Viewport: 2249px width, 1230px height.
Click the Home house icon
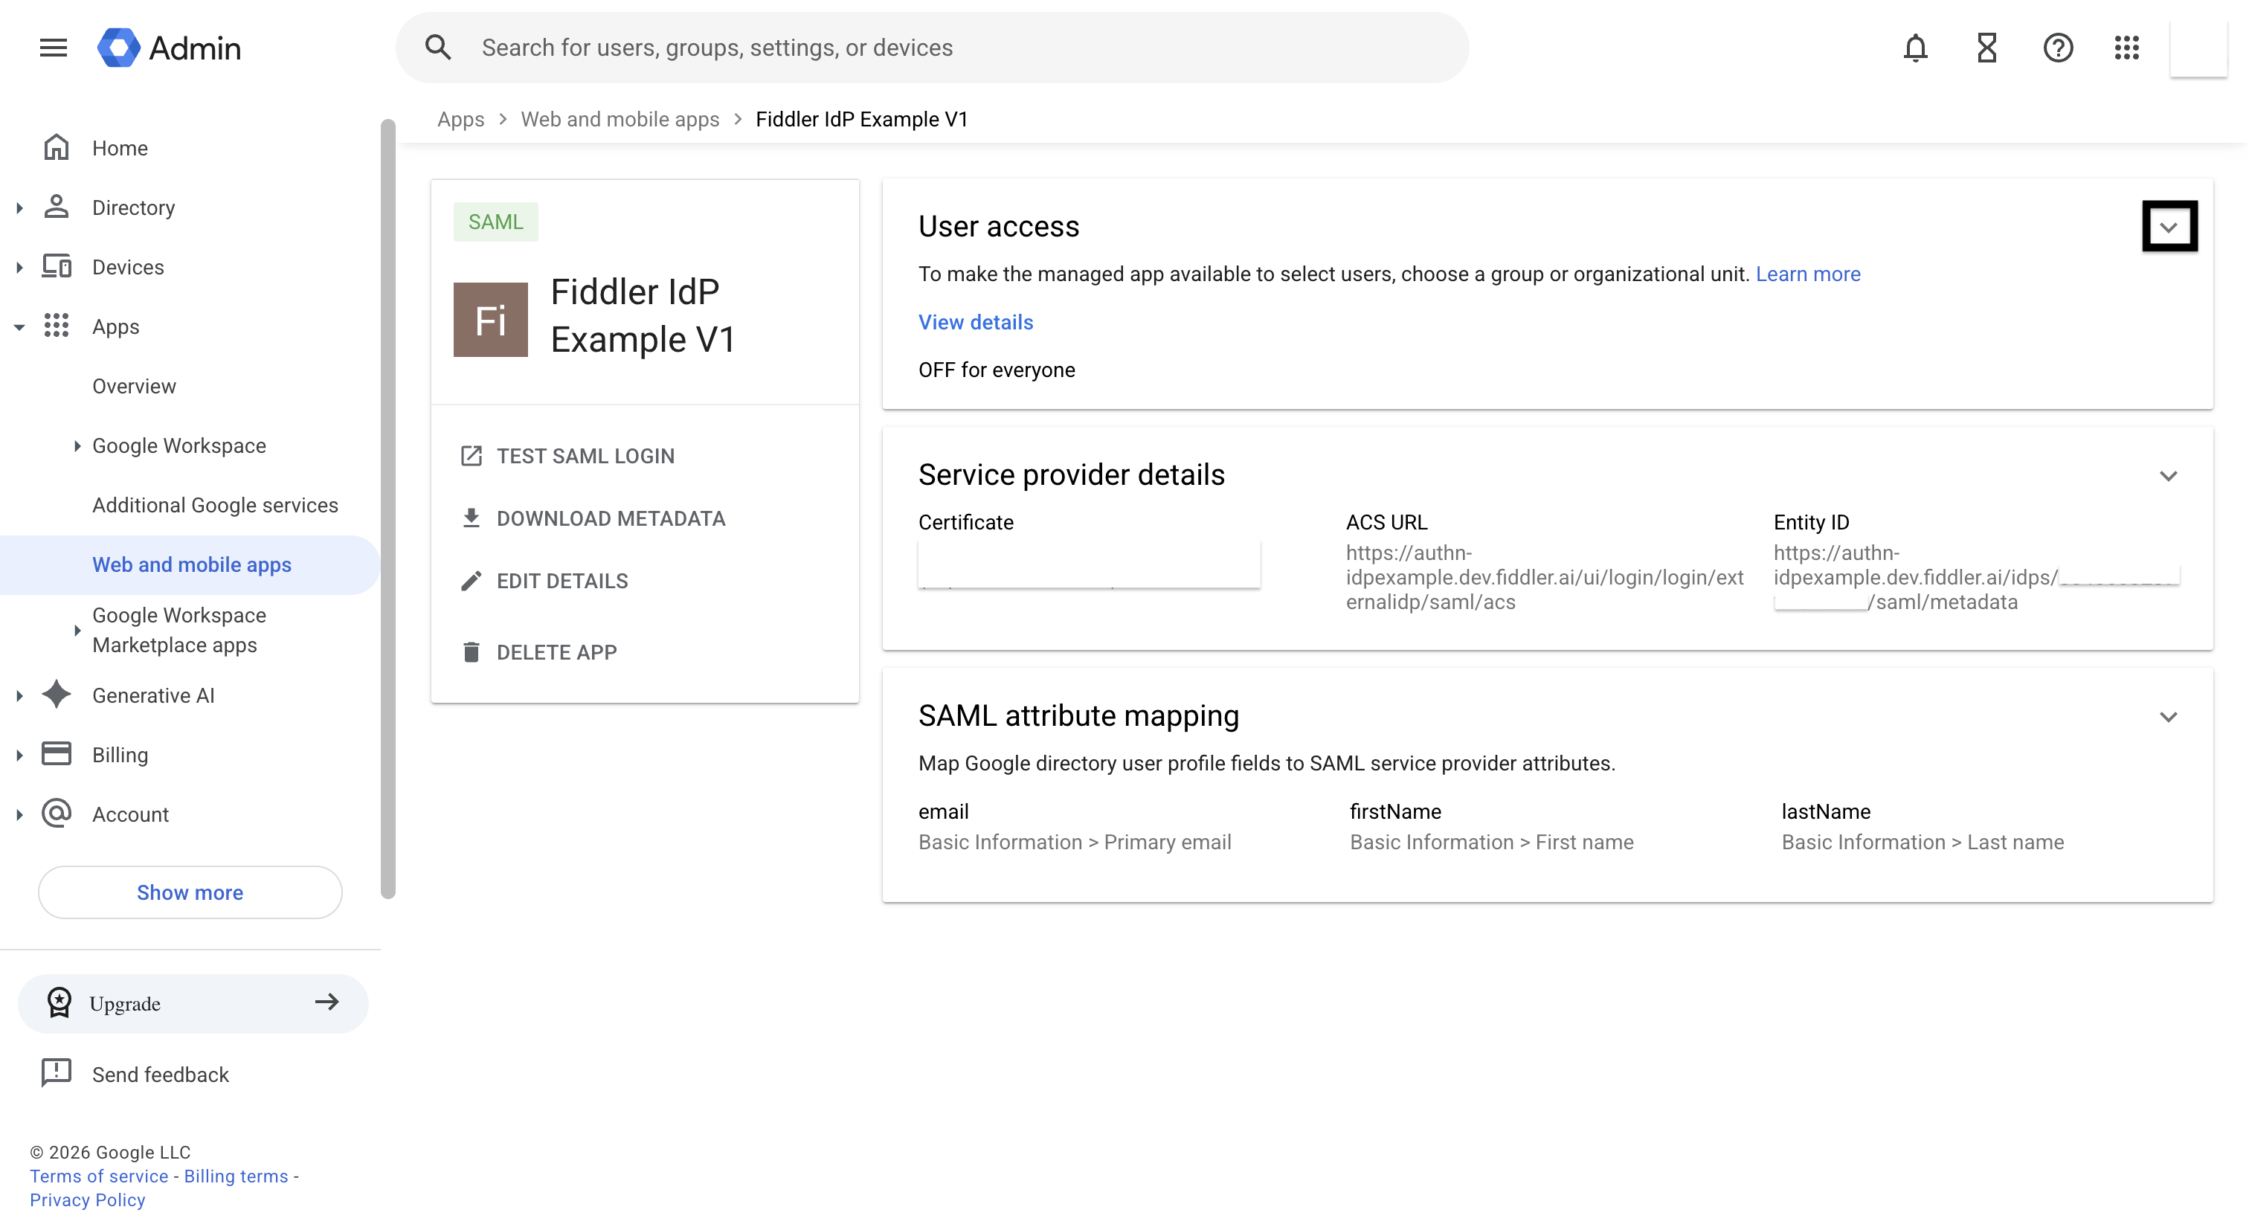point(57,147)
